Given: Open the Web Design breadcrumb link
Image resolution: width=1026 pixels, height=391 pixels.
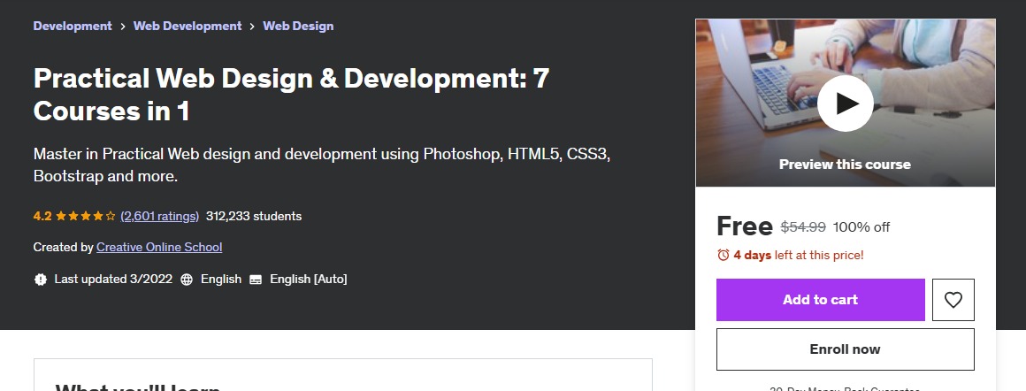Looking at the screenshot, I should (298, 27).
